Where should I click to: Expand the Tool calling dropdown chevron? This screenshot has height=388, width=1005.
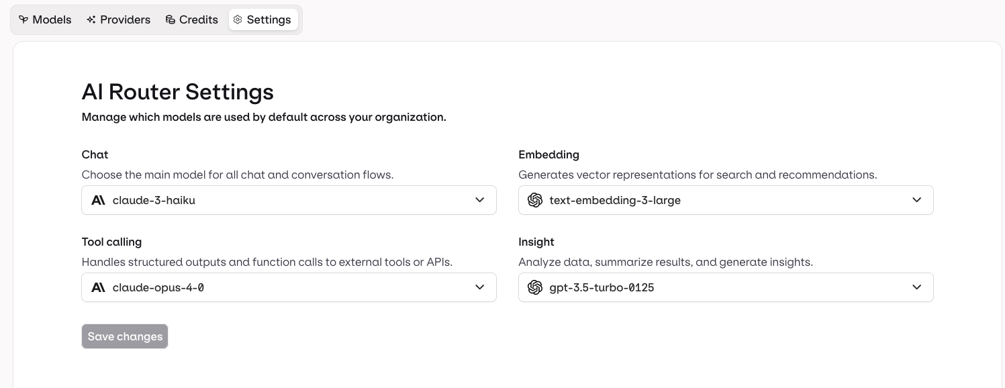tap(479, 287)
